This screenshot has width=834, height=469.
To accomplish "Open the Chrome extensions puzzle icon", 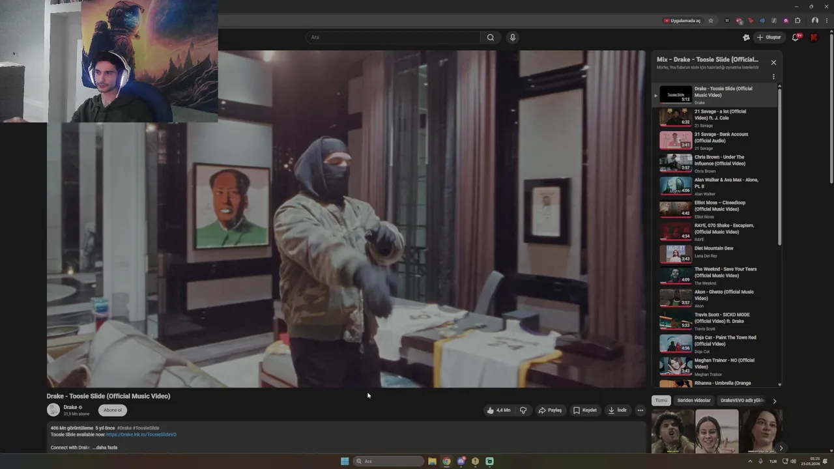I will (798, 21).
